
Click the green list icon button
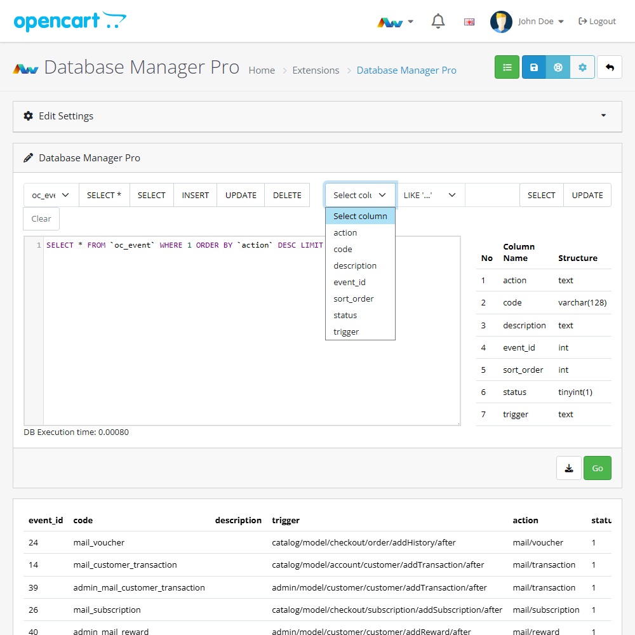(x=507, y=67)
